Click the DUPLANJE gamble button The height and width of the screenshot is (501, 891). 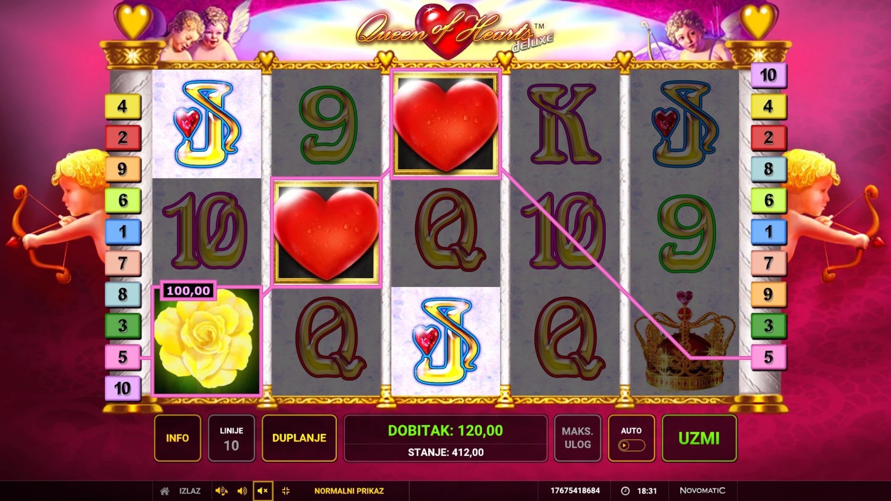click(x=299, y=438)
